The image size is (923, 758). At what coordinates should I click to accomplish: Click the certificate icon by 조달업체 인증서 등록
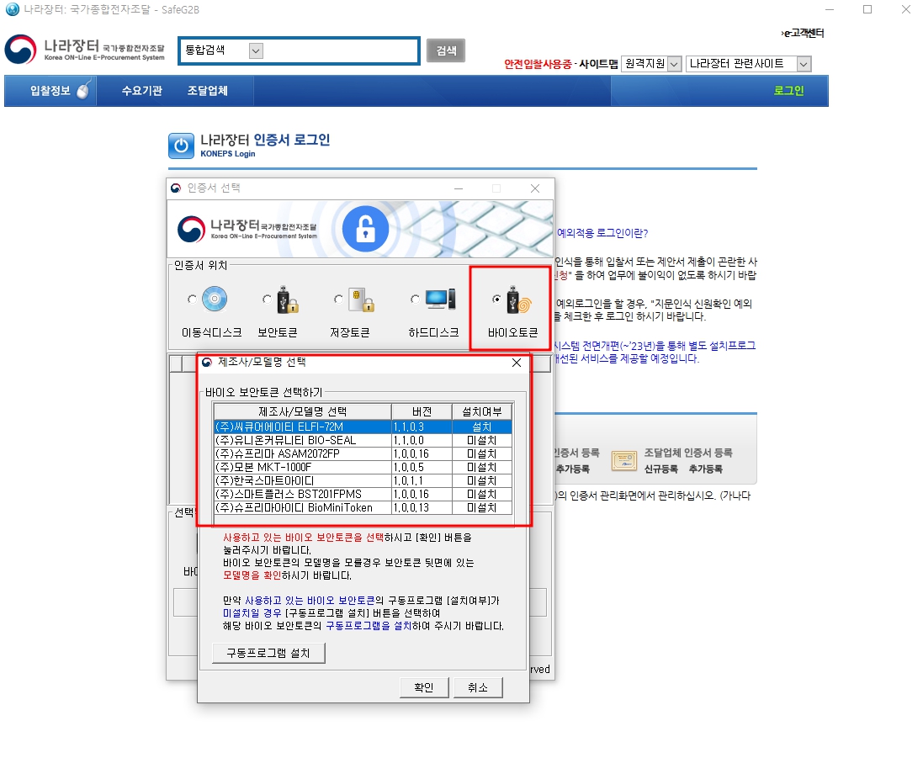(624, 461)
